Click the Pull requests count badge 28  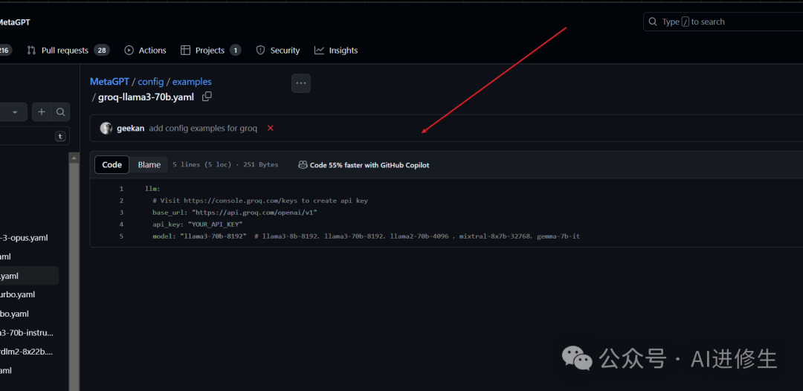click(x=101, y=50)
